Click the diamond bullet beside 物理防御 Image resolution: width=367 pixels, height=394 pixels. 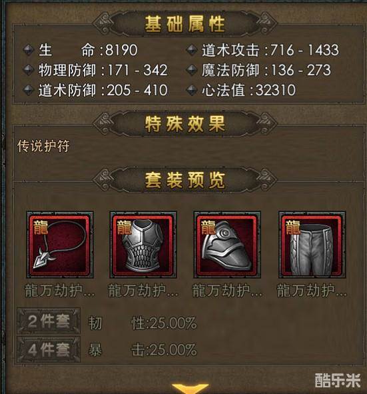(29, 70)
